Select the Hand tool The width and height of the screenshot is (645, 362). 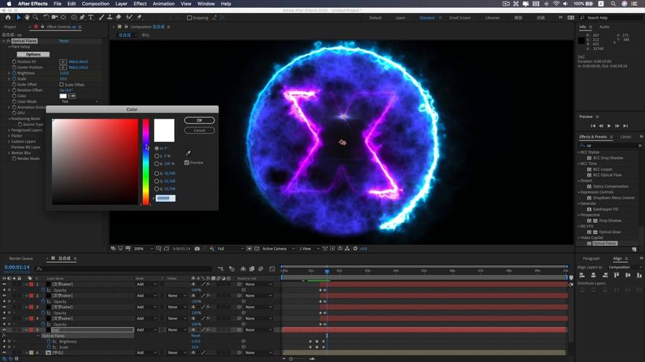(27, 17)
